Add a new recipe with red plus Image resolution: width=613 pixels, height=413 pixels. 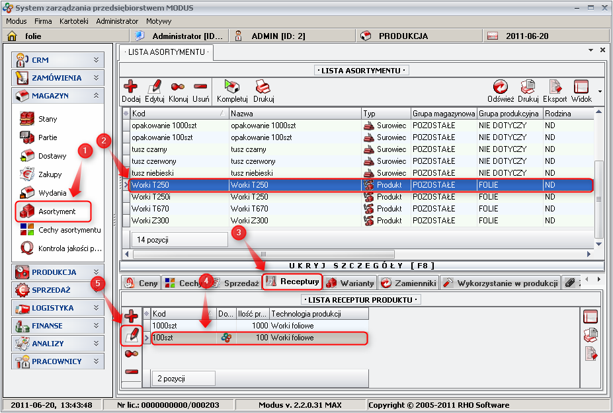tap(132, 316)
